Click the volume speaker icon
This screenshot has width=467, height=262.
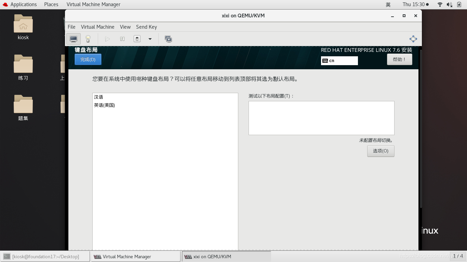pos(449,4)
